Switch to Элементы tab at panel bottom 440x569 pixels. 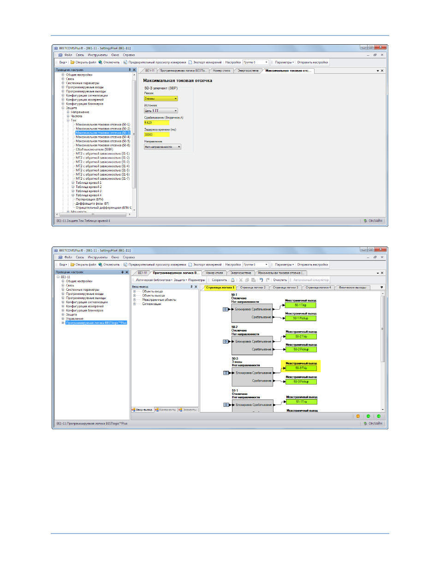188,410
